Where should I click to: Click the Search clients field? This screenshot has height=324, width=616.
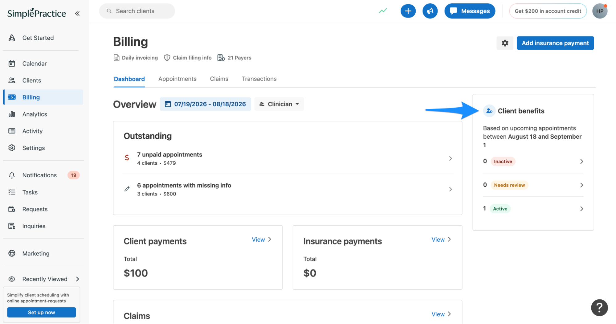pyautogui.click(x=137, y=11)
